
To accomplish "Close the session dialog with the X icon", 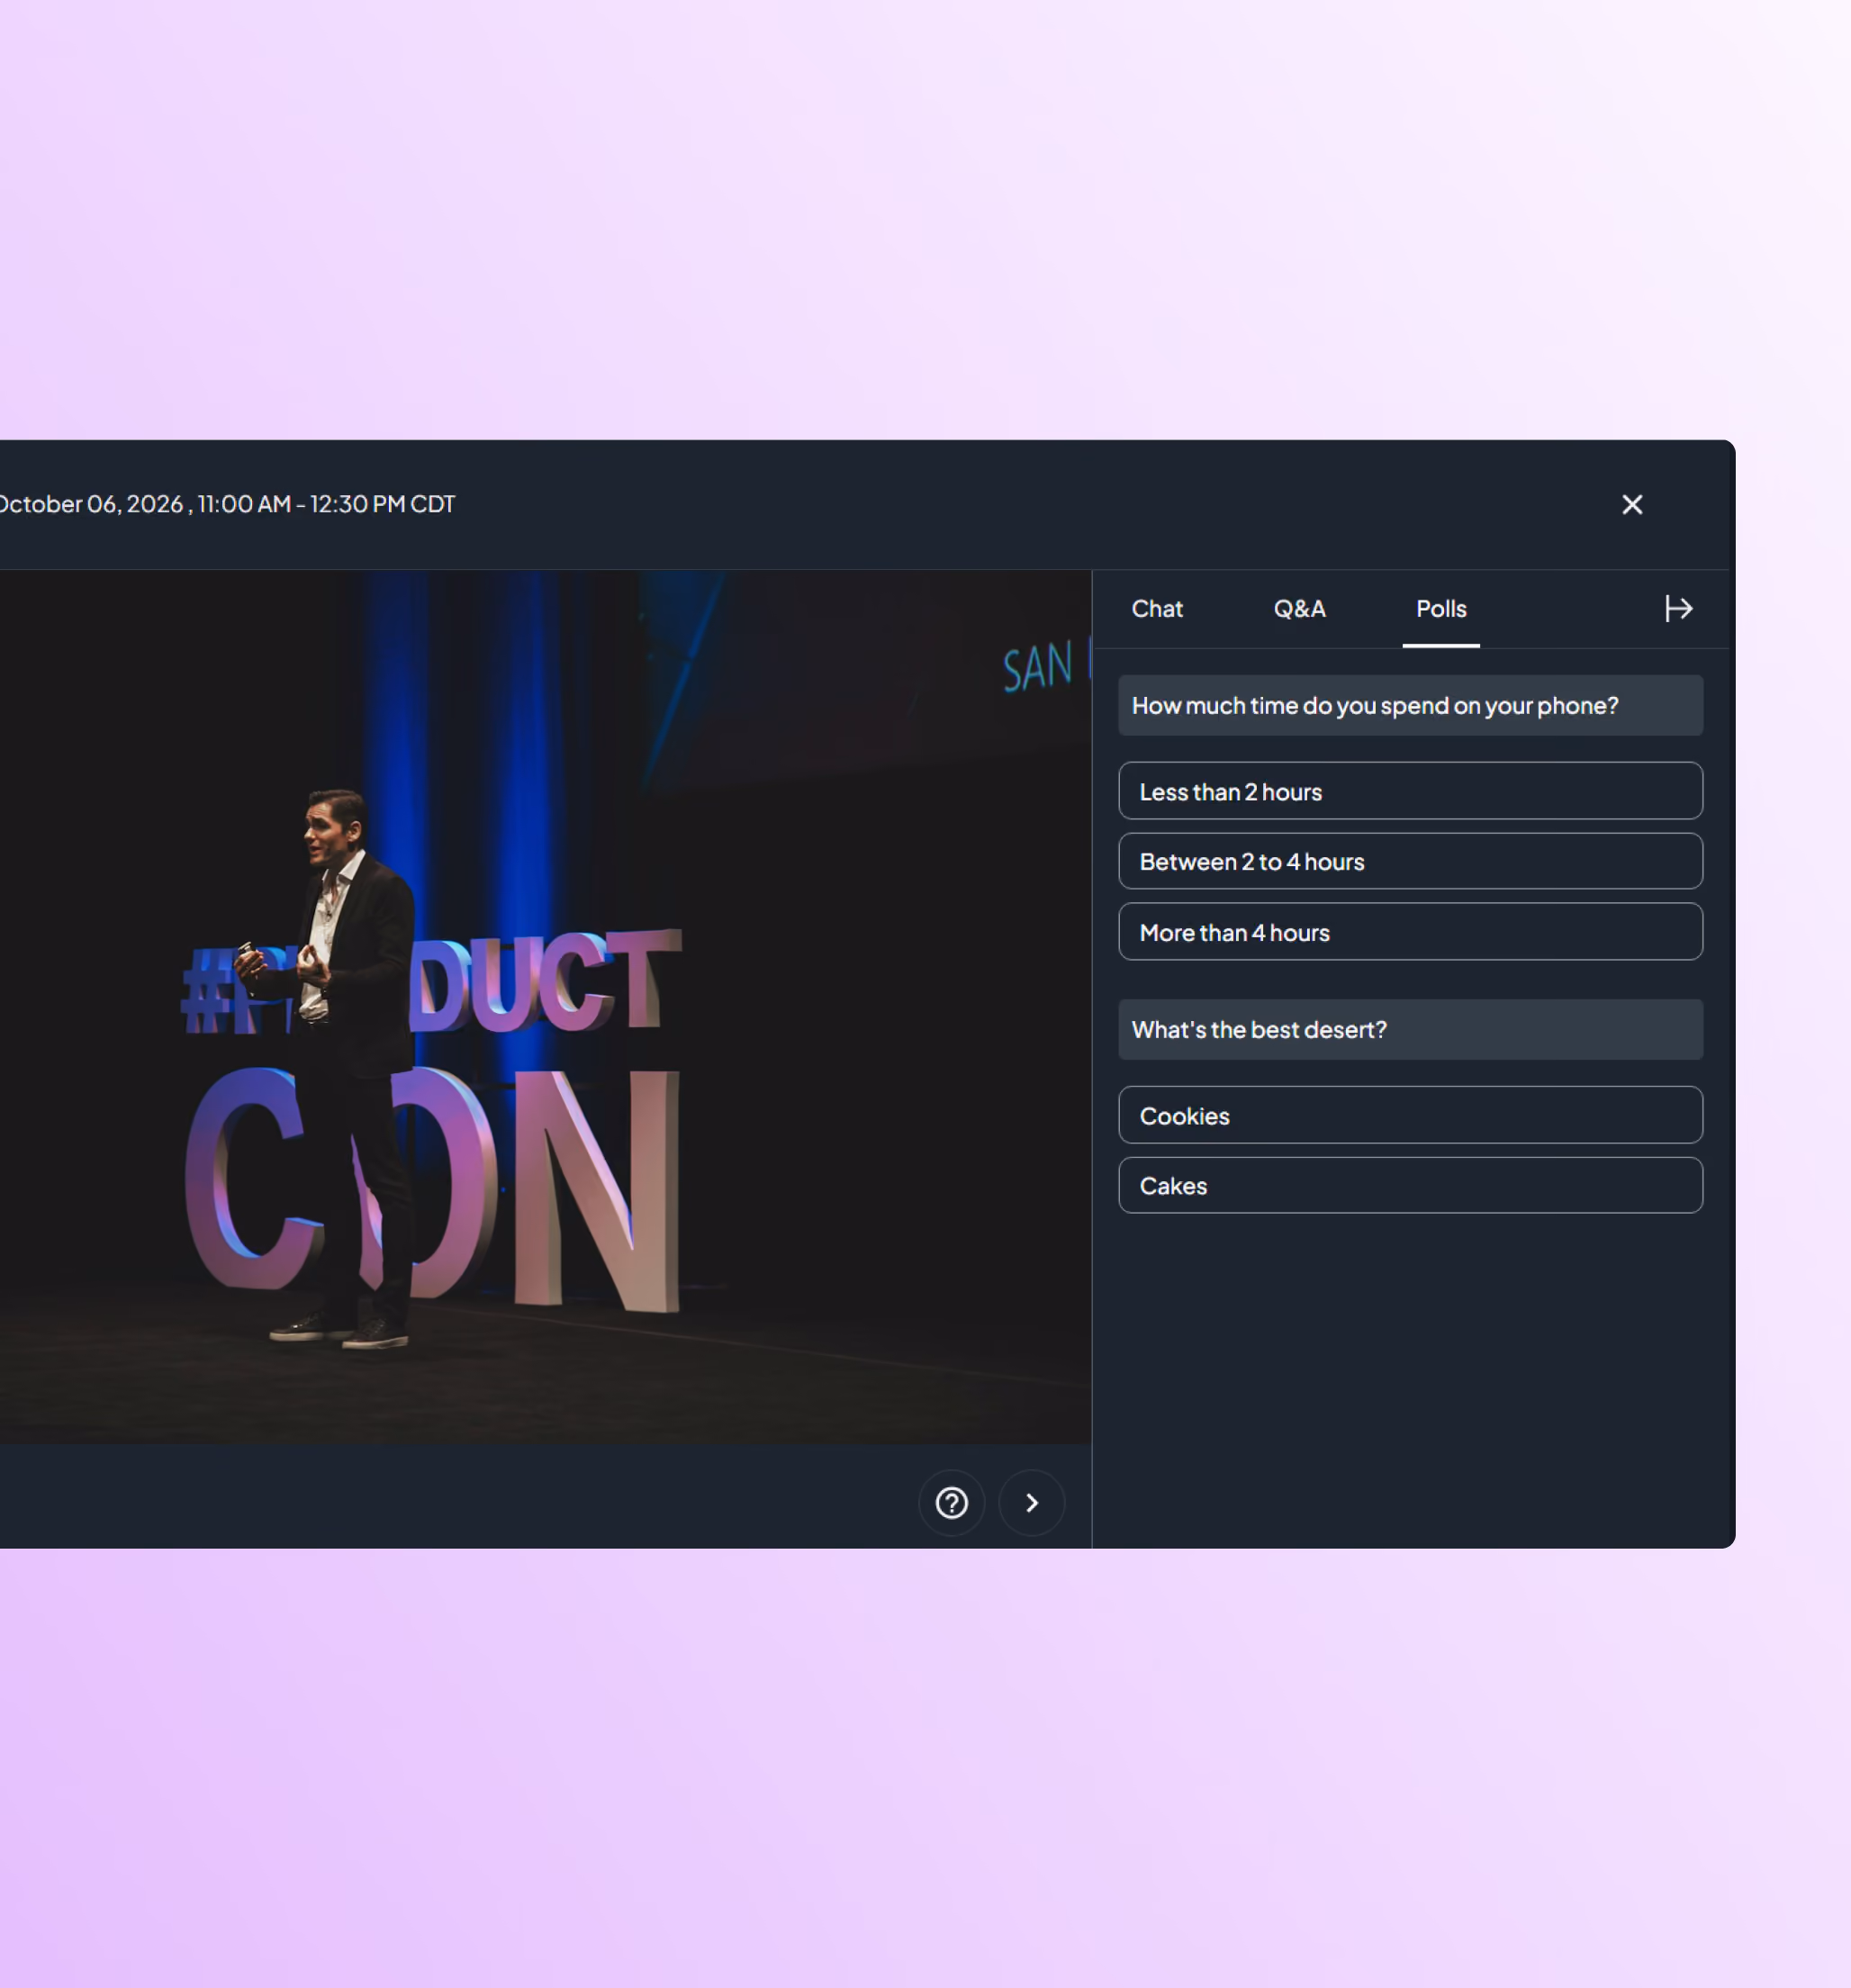I will 1631,504.
